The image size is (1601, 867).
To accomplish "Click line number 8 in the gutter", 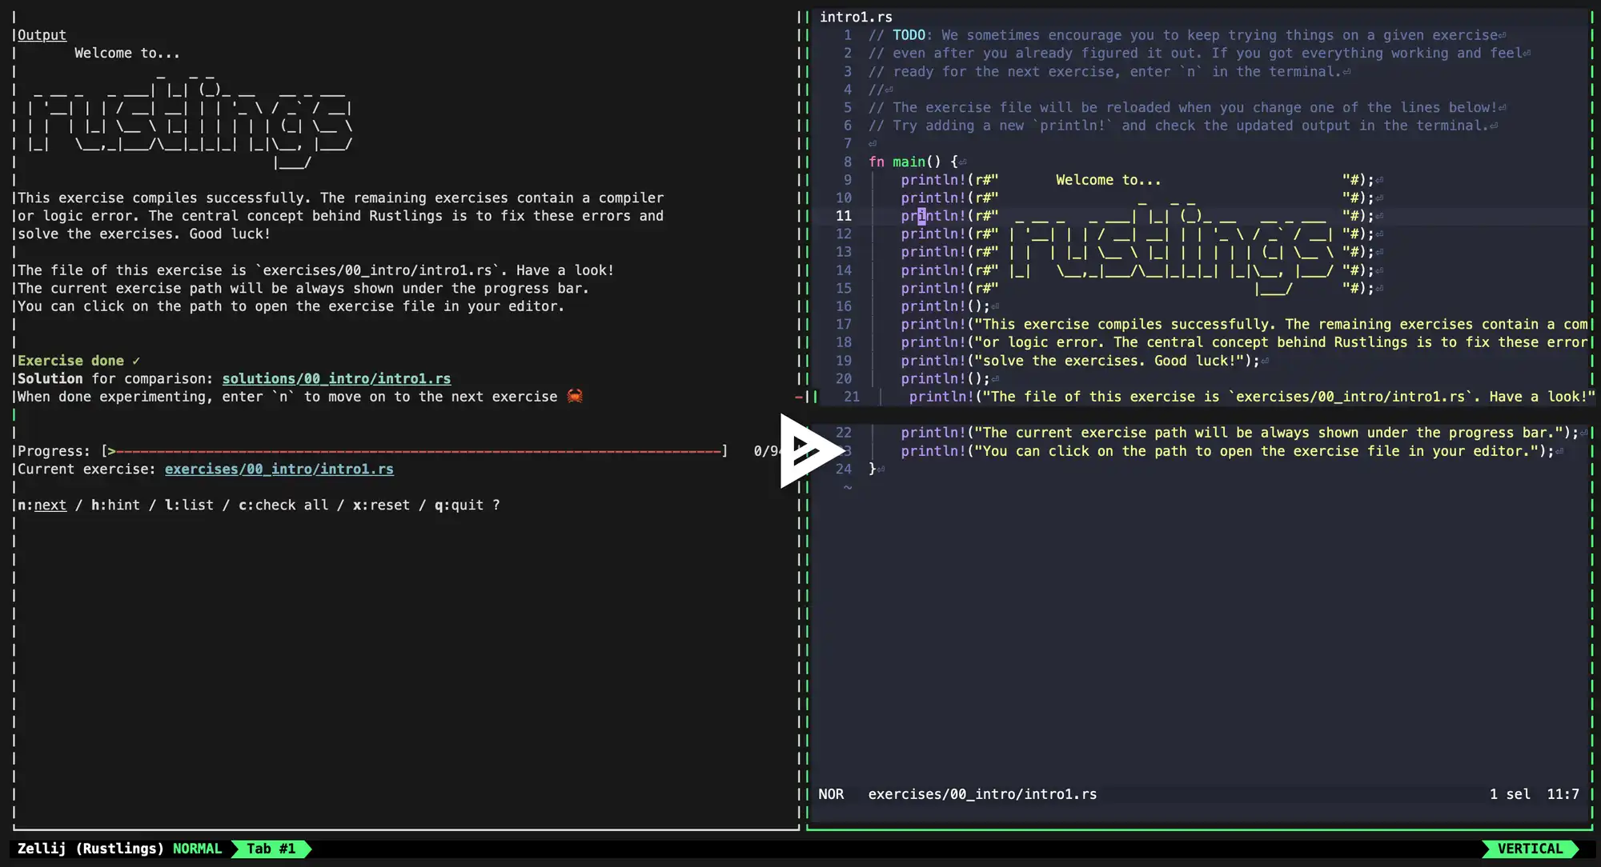I will click(847, 162).
